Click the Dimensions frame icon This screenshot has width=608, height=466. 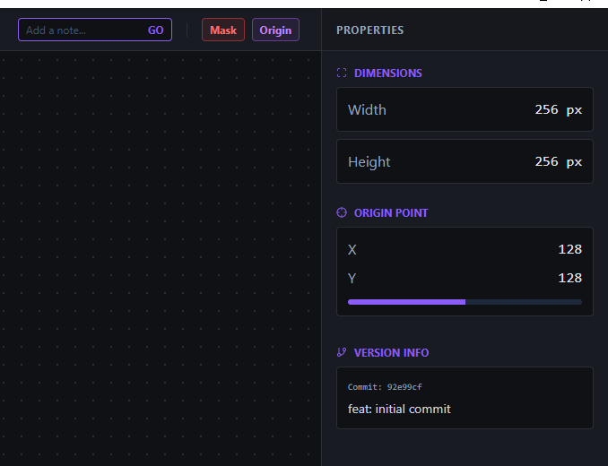tap(342, 73)
